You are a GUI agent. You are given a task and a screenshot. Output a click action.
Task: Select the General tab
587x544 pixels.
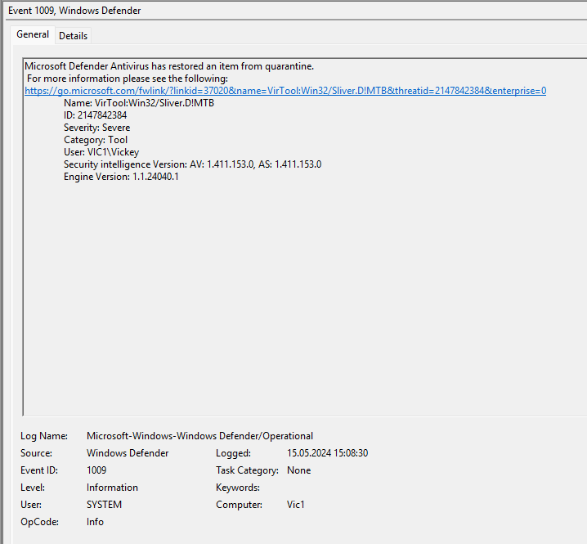point(33,34)
